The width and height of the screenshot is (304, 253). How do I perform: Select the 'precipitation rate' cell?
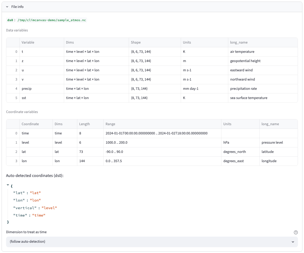coord(263,89)
